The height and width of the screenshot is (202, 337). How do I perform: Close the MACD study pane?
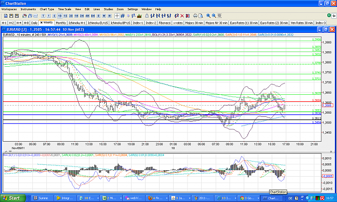tap(331, 152)
